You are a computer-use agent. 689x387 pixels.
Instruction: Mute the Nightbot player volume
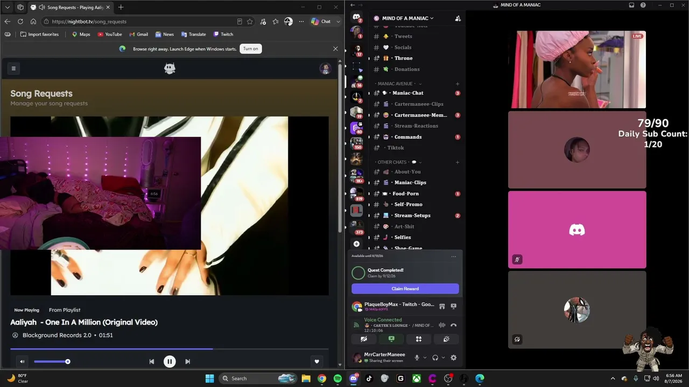coord(22,362)
